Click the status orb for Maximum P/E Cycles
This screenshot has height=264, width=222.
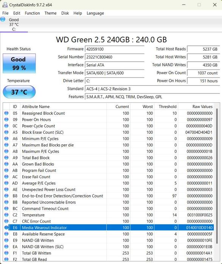tap(6, 151)
